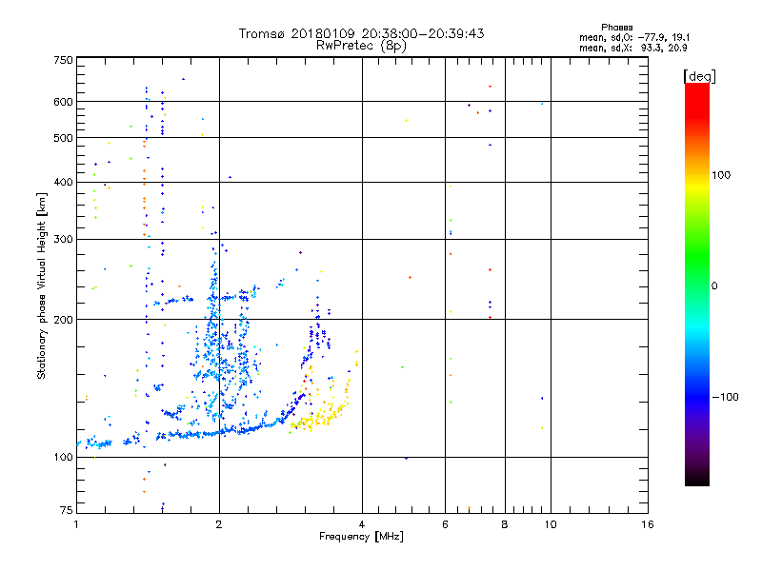Click the y-axis label 'Stationary phase Virtual Height [km]'
Viewport: 762px width, 571px height.
pos(41,286)
